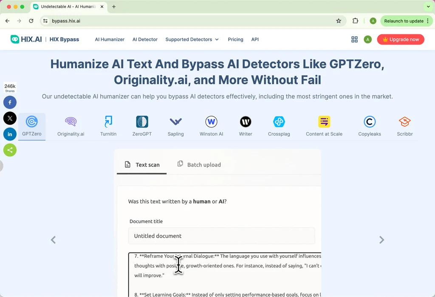Share the page on Facebook
This screenshot has width=435, height=297.
10,102
